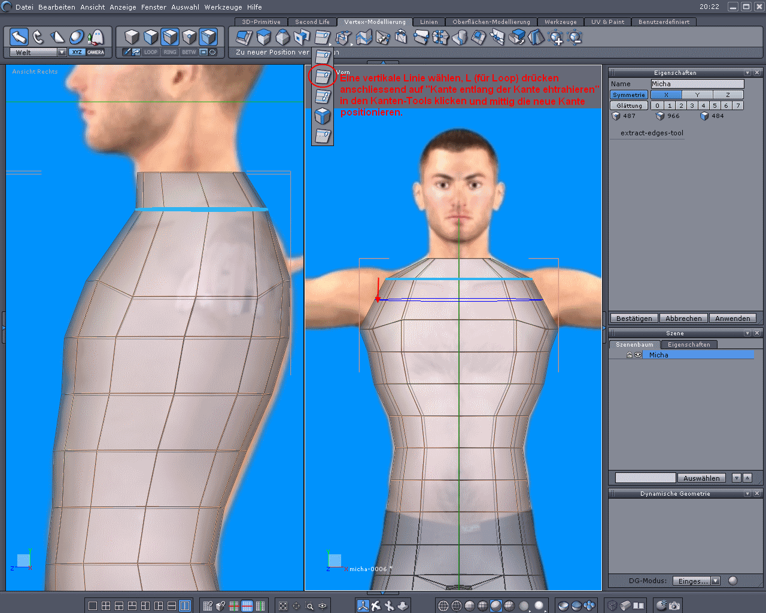The width and height of the screenshot is (766, 613).
Task: Toggle CAMERA manipulator mode
Action: coord(96,52)
